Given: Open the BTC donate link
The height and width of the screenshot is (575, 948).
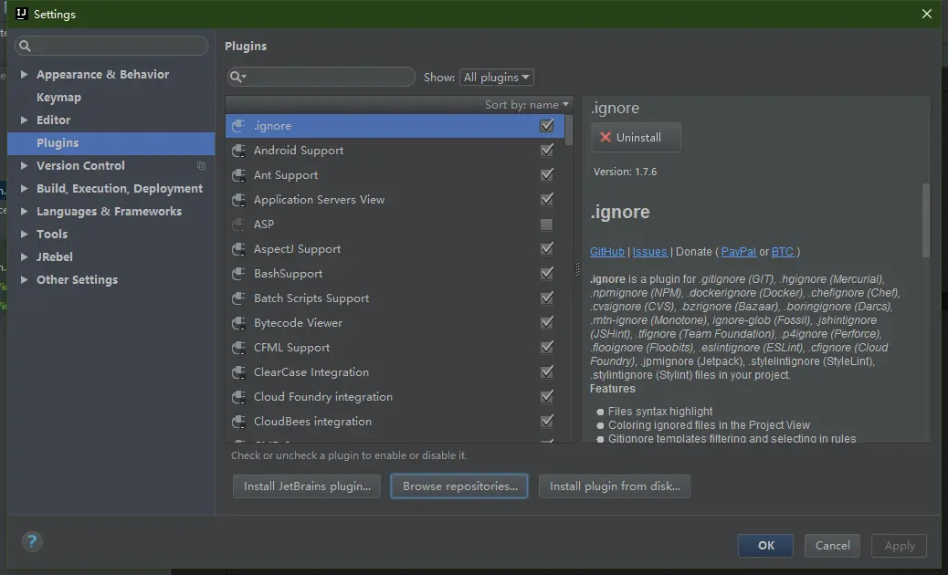Looking at the screenshot, I should pos(783,252).
